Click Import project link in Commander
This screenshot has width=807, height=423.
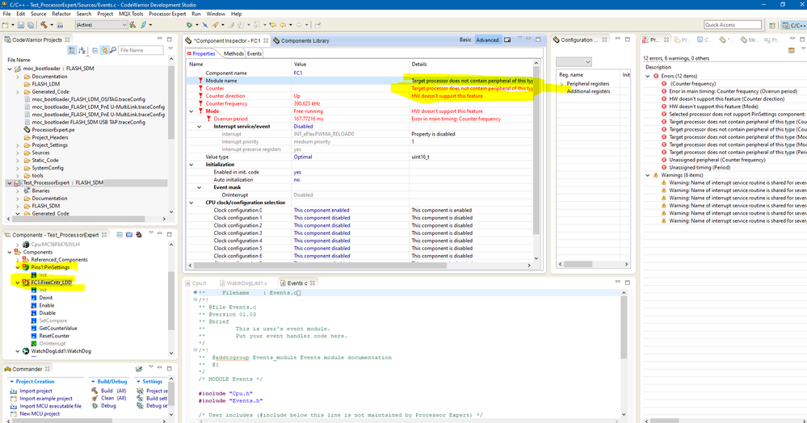(x=36, y=391)
